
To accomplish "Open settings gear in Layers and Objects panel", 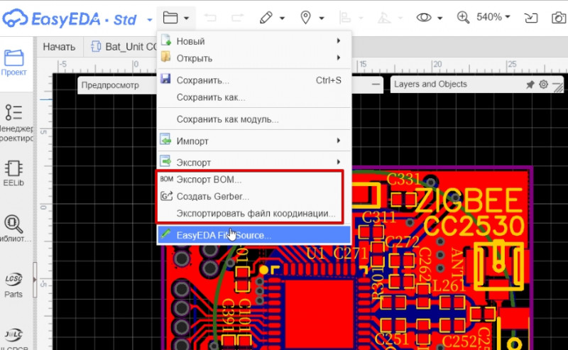I will pos(543,84).
